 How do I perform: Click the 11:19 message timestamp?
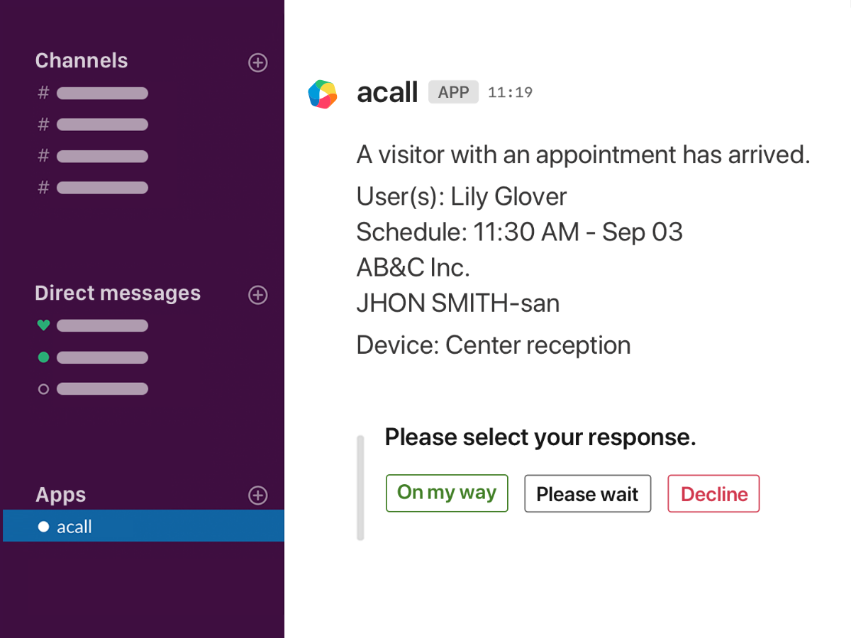511,92
